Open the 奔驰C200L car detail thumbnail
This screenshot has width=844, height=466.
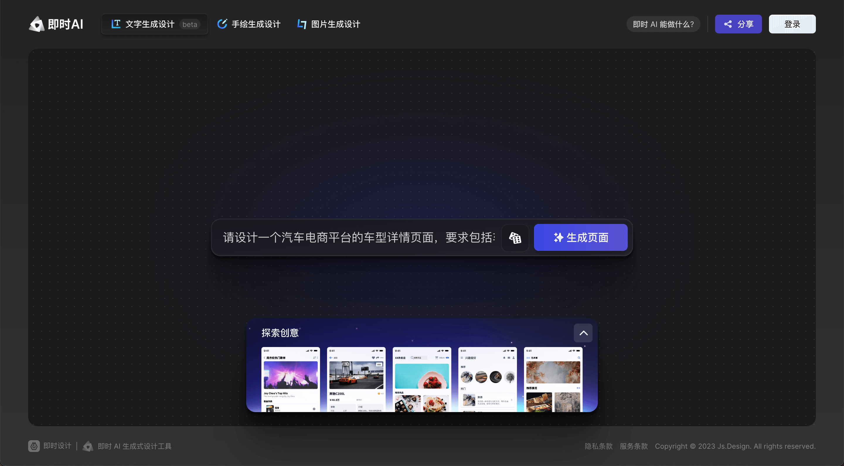pos(356,380)
